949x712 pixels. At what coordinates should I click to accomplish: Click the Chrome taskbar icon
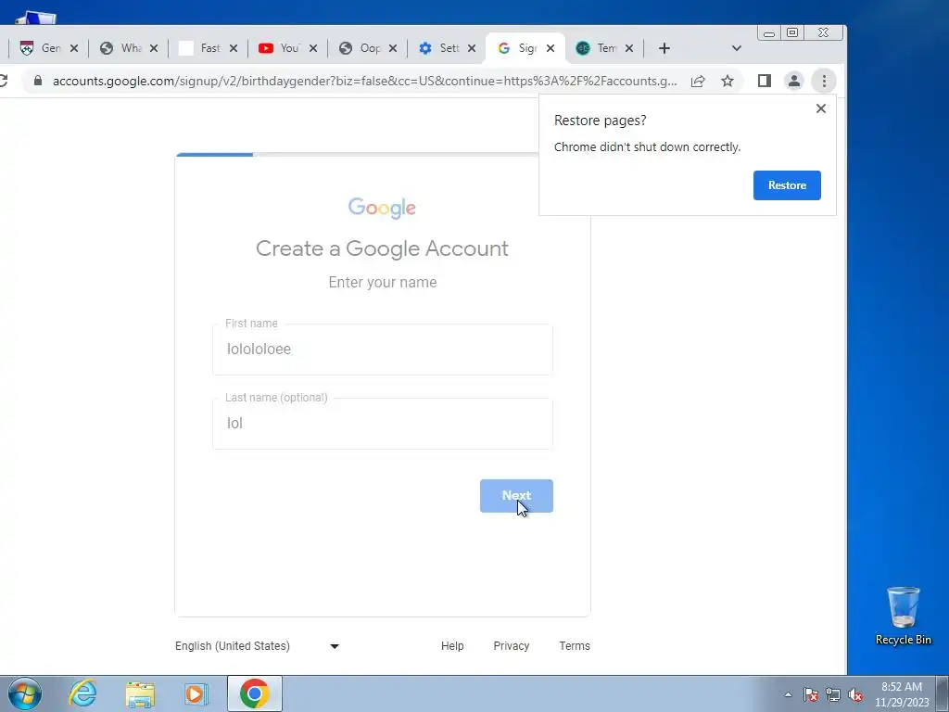pyautogui.click(x=255, y=693)
